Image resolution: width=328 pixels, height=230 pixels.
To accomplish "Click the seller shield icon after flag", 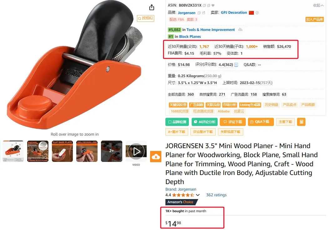I will click(257, 13).
